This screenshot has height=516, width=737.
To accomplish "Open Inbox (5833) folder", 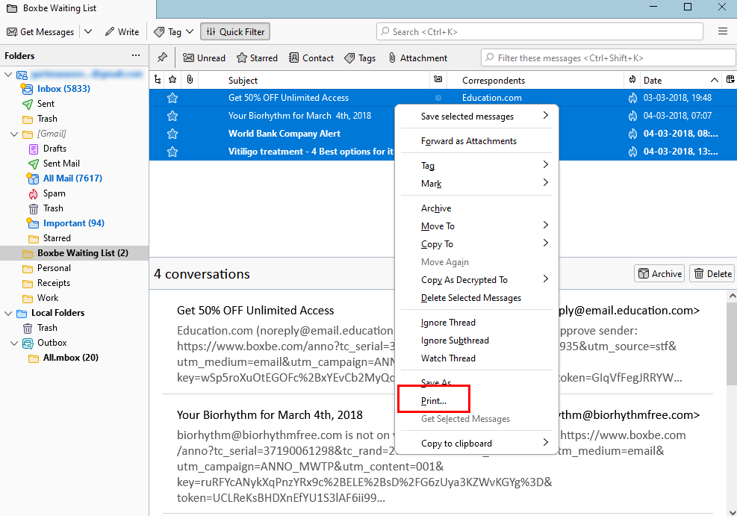I will coord(63,89).
